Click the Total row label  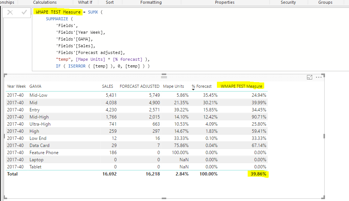pyautogui.click(x=12, y=174)
